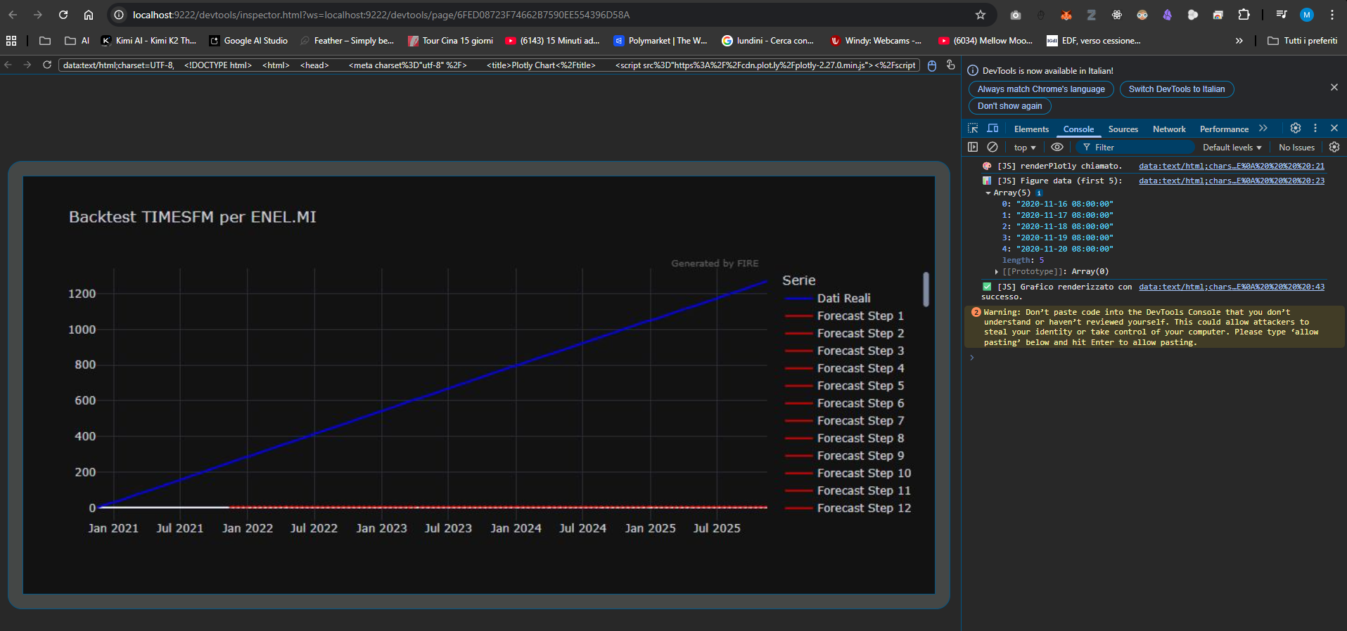1347x631 pixels.
Task: Clear the console with the clear icon
Action: (992, 148)
